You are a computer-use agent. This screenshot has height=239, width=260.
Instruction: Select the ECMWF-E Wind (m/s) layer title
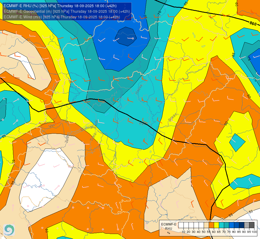[x=62, y=17]
